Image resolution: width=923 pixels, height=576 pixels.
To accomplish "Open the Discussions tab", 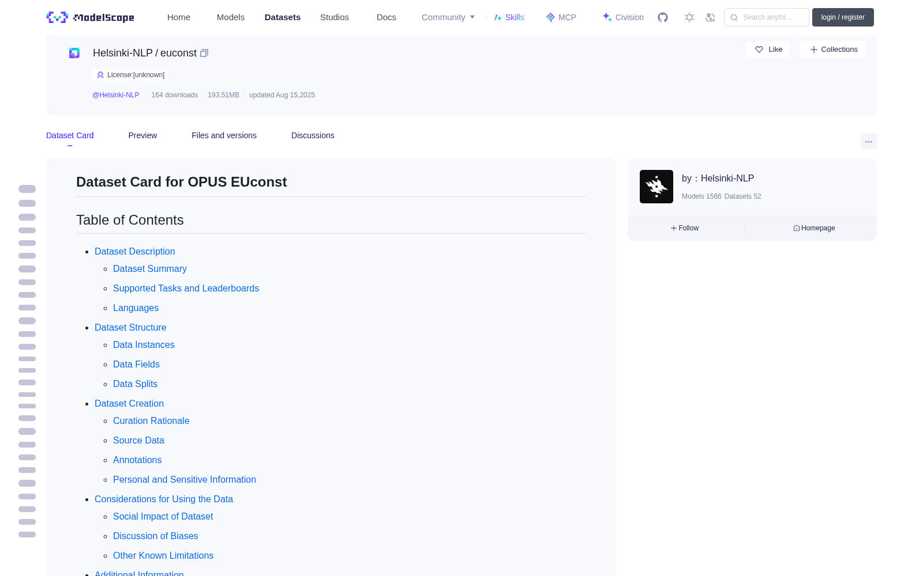I will 313,135.
